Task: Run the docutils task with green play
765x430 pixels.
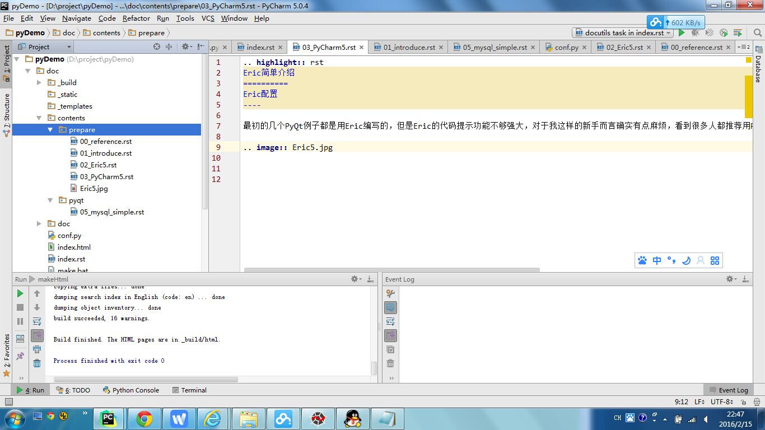Action: [682, 33]
